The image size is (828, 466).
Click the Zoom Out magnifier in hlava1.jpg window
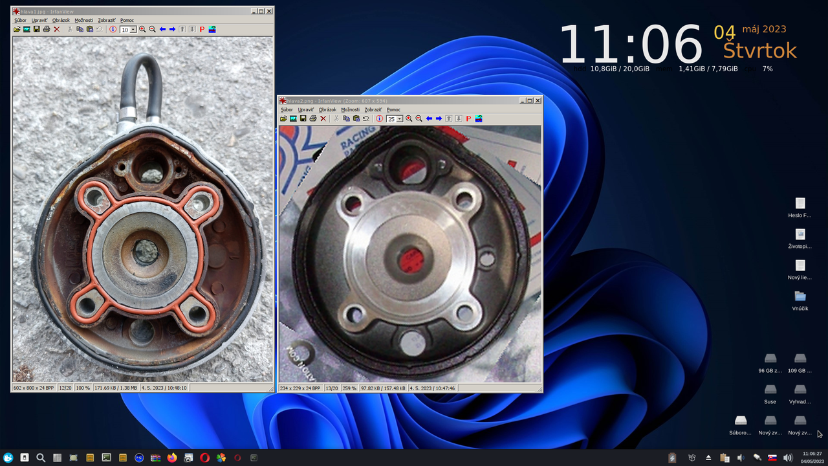click(x=152, y=29)
